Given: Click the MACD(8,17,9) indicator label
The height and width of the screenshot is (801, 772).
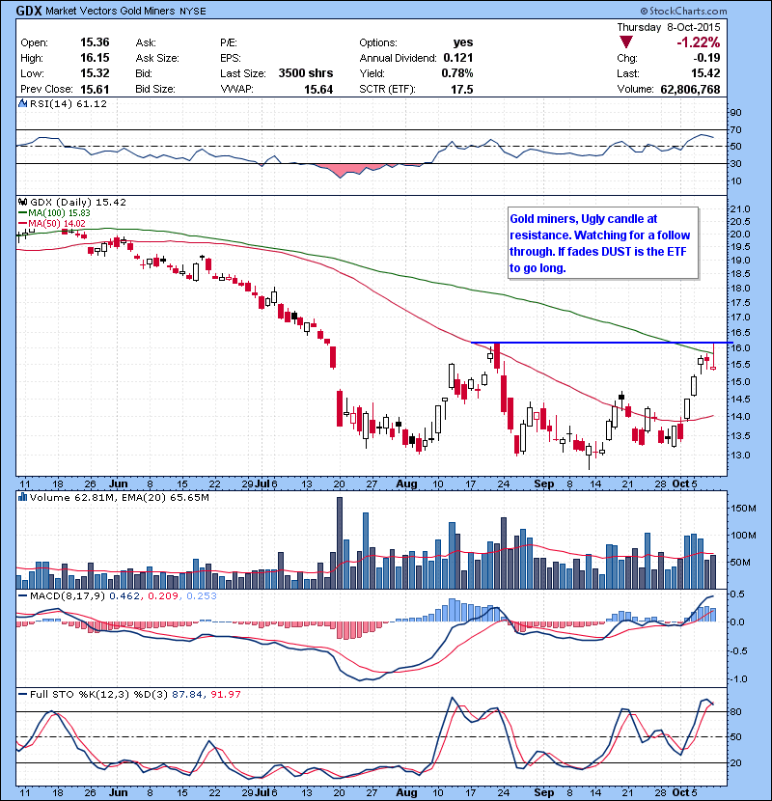Looking at the screenshot, I should (x=68, y=595).
